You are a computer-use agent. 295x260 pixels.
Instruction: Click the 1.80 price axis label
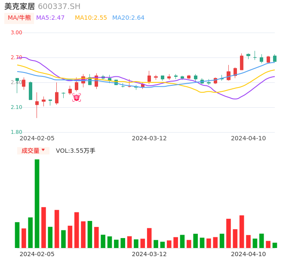(x=16, y=132)
